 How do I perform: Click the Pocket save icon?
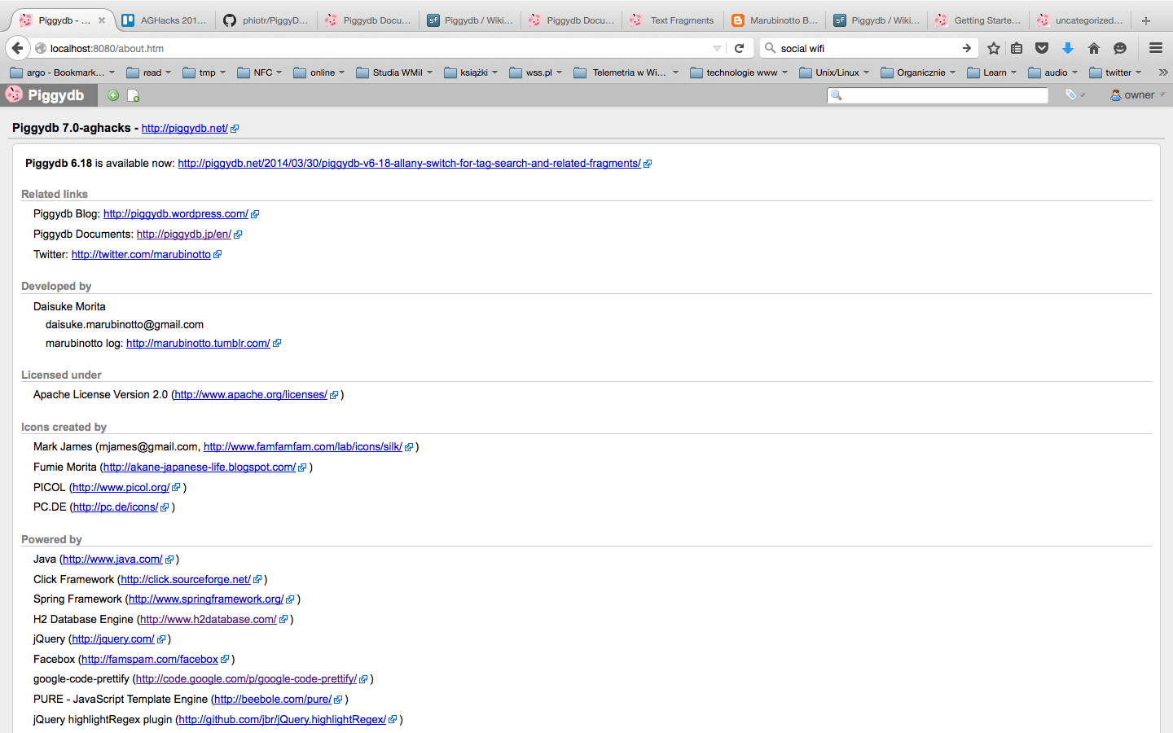click(x=1042, y=48)
